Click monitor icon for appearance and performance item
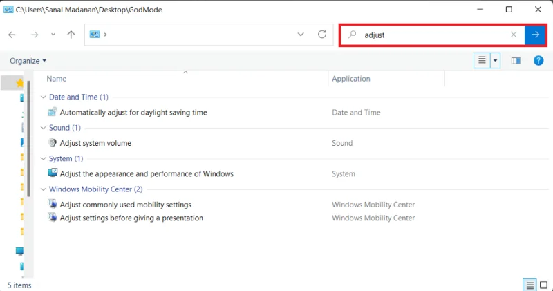Screen dimensions: 553x291 tap(53, 173)
